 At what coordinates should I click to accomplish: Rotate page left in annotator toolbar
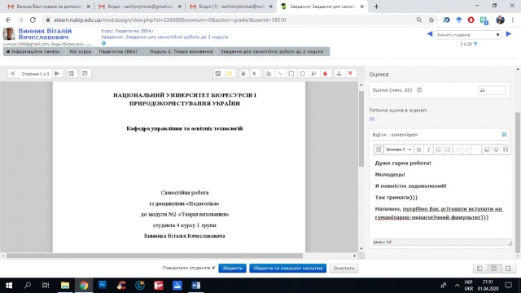(x=71, y=73)
